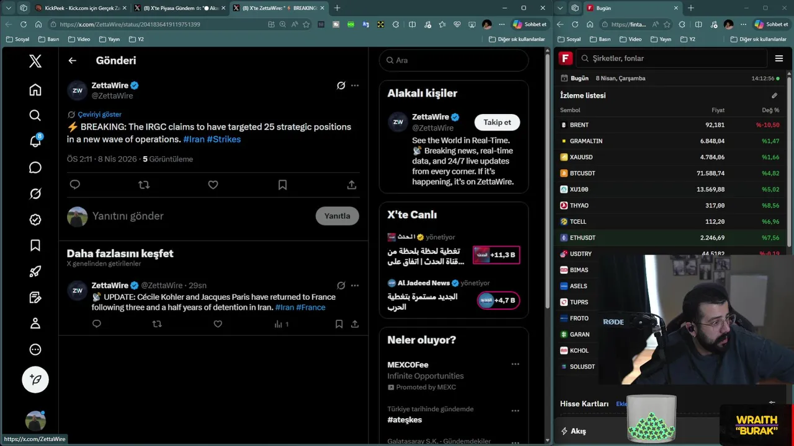Open options for MEXC0Fee promoted trend
The width and height of the screenshot is (794, 446).
[x=515, y=364]
